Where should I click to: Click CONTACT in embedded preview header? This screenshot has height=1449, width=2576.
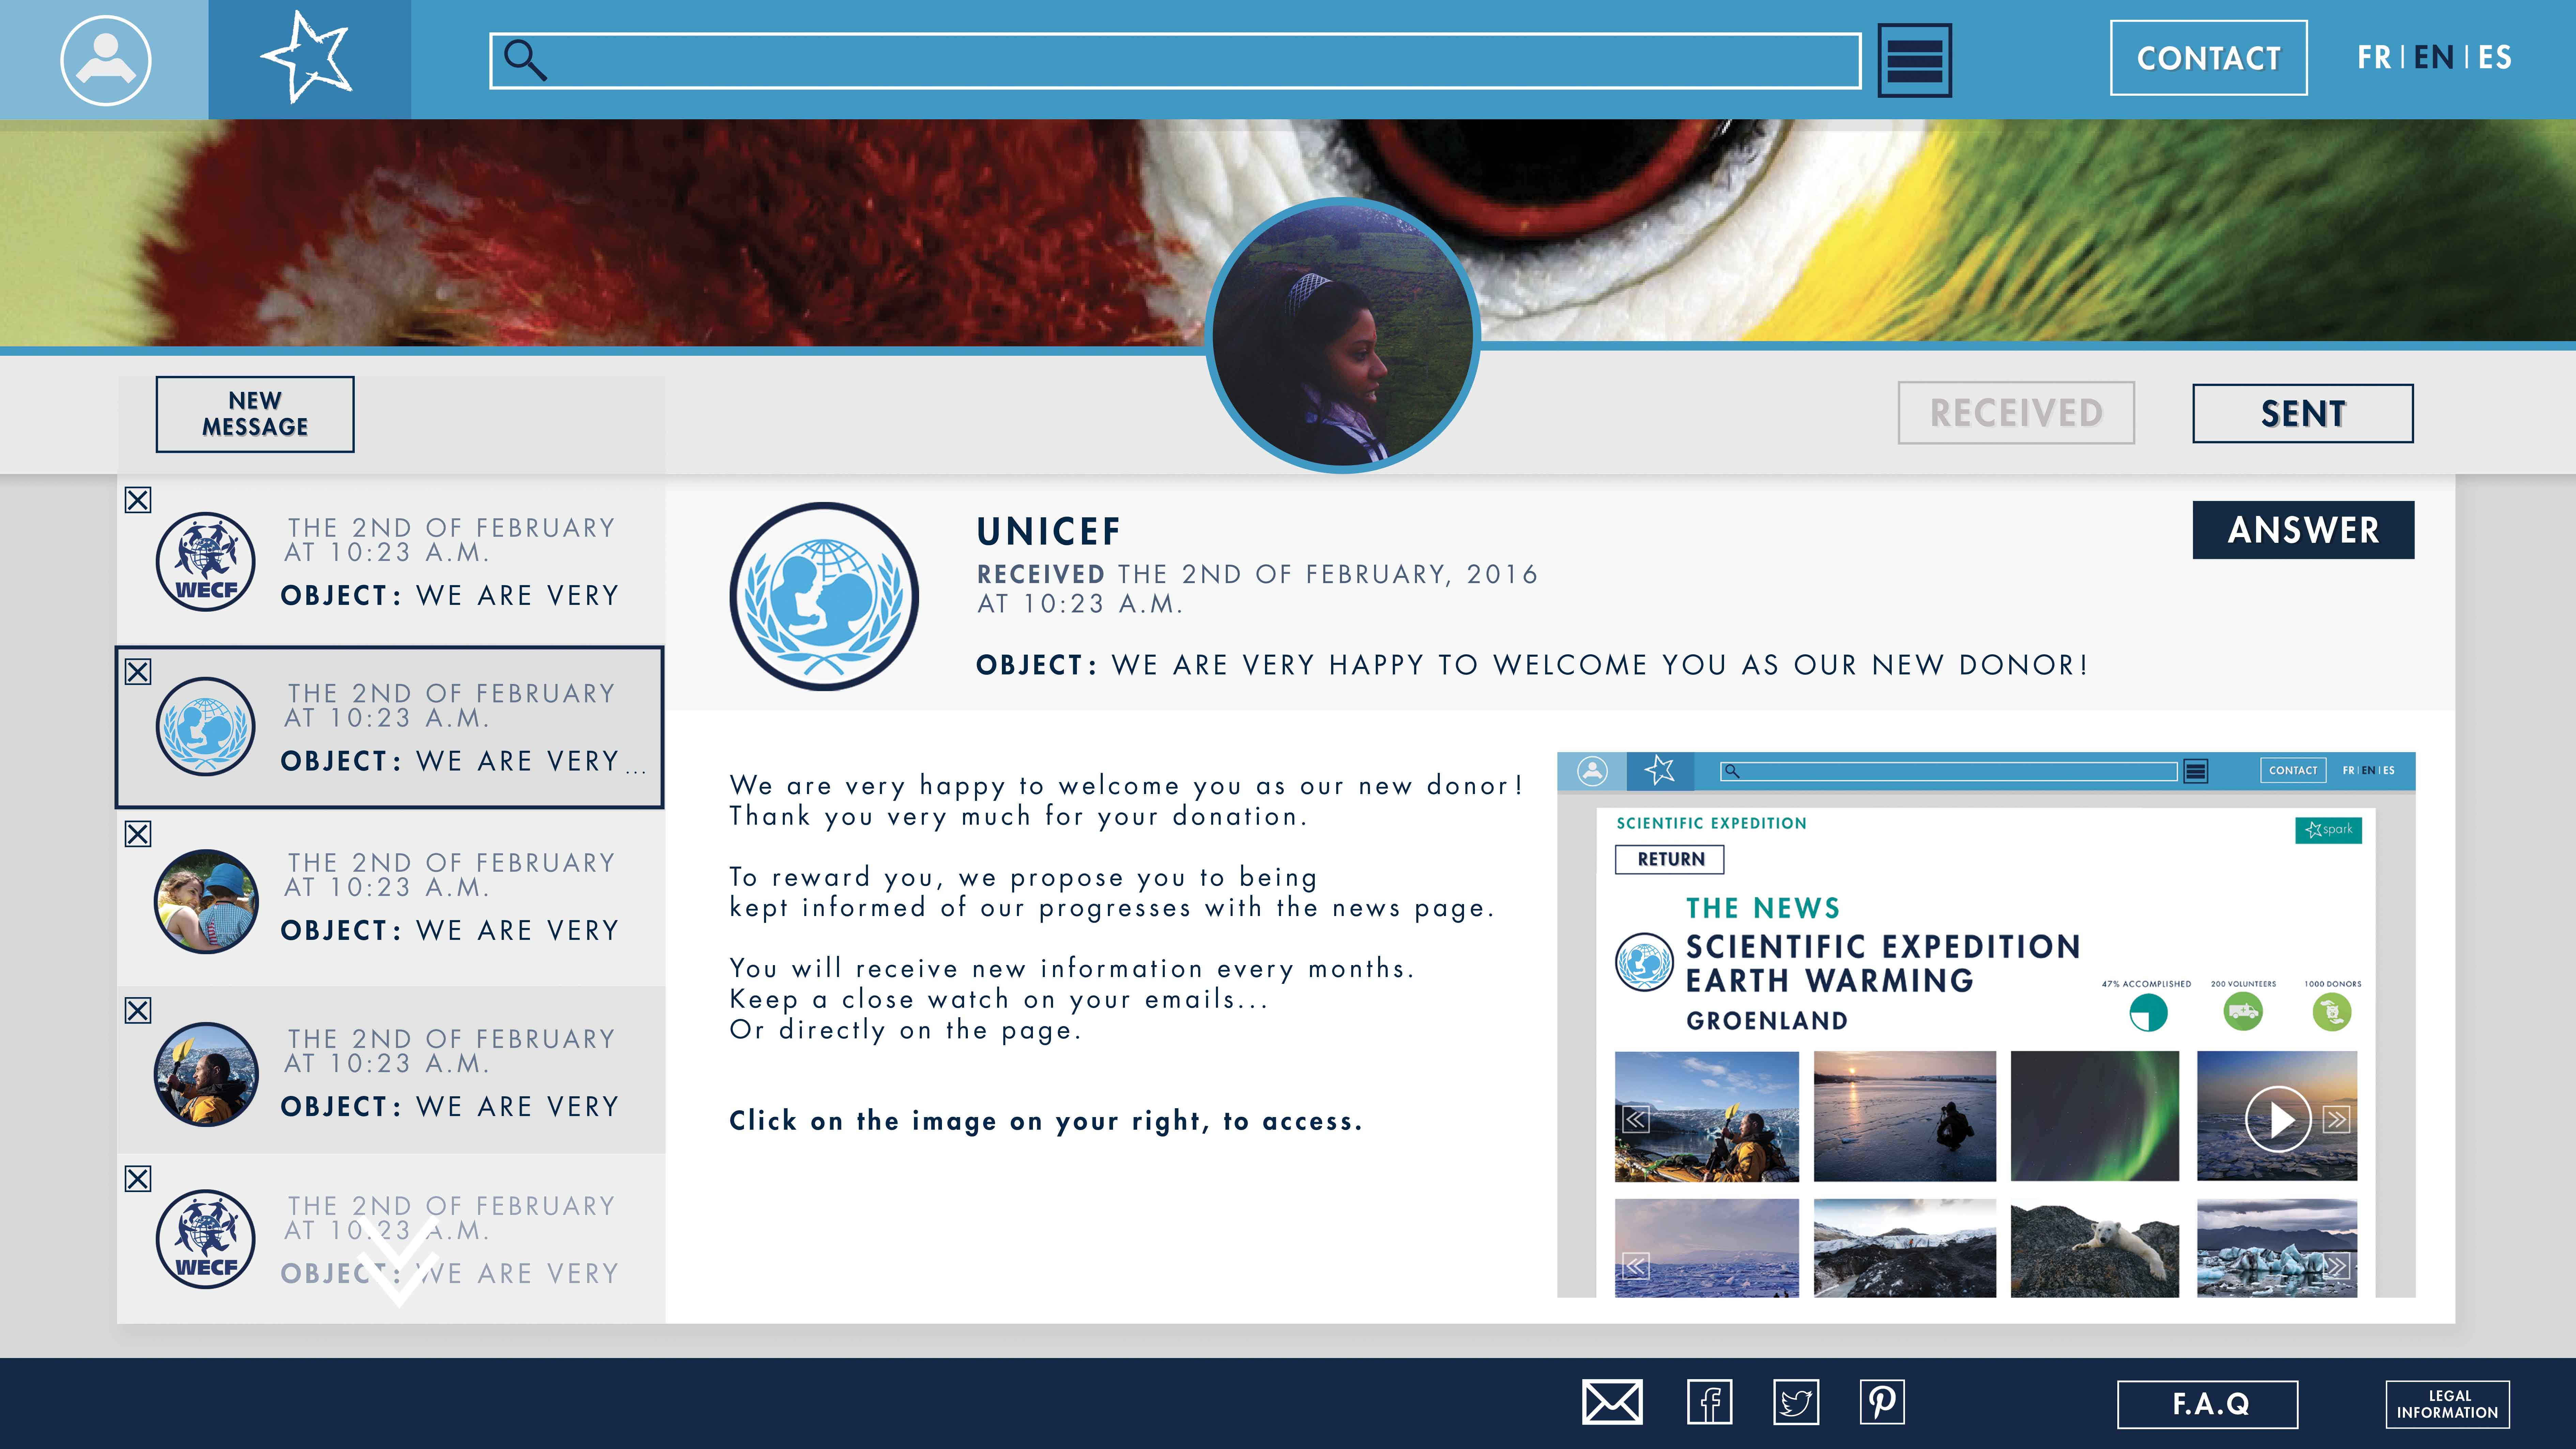coord(2293,770)
